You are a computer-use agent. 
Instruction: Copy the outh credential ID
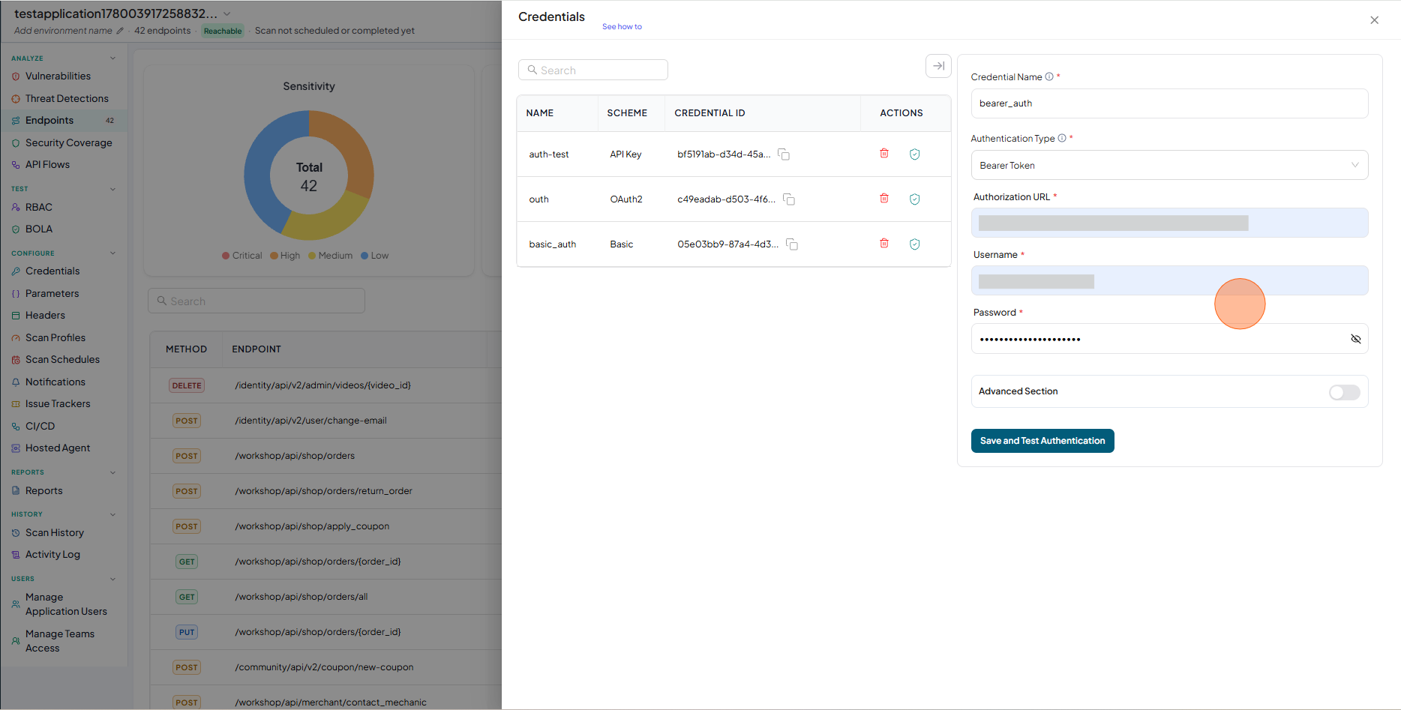789,199
